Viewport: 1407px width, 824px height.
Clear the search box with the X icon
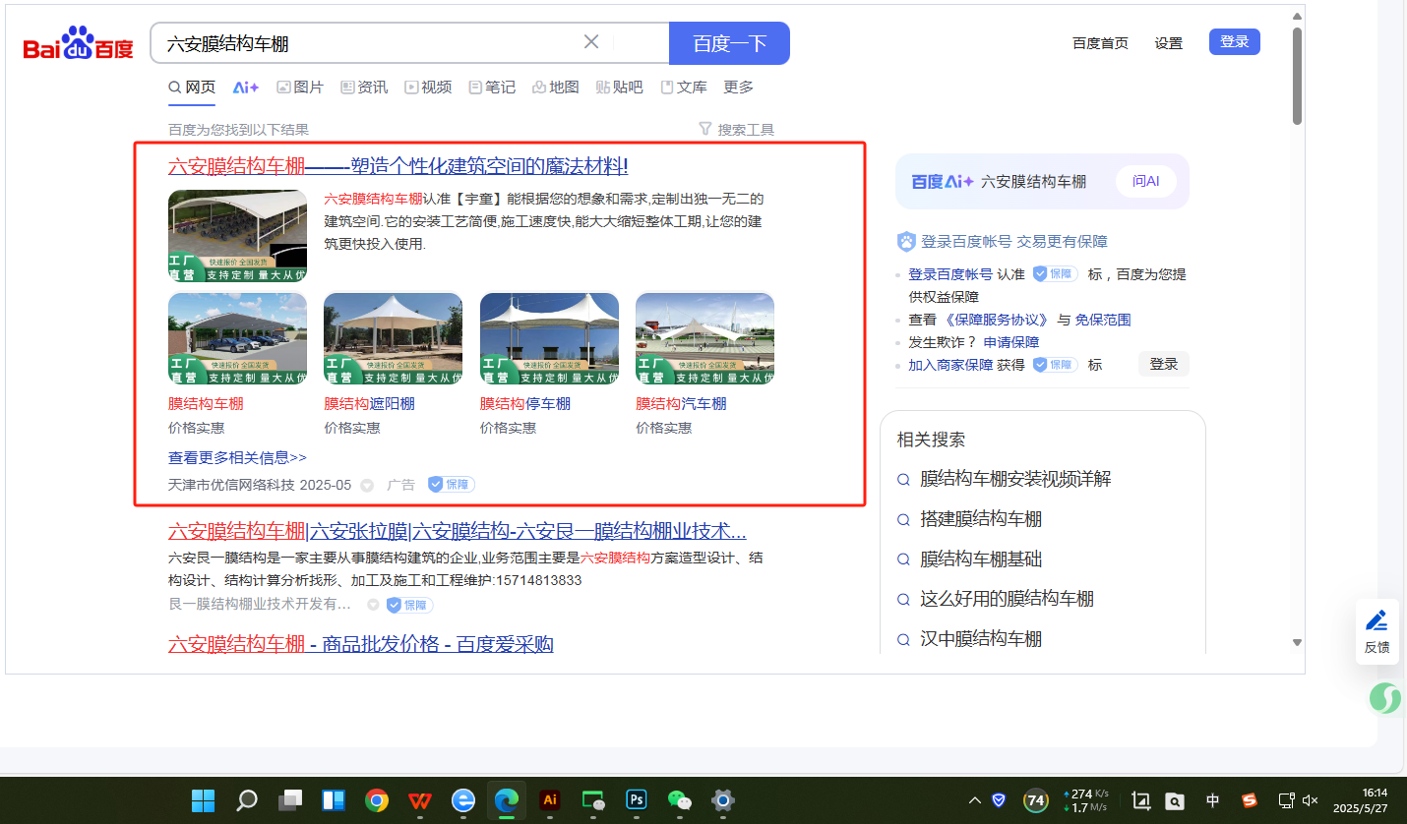pyautogui.click(x=591, y=42)
